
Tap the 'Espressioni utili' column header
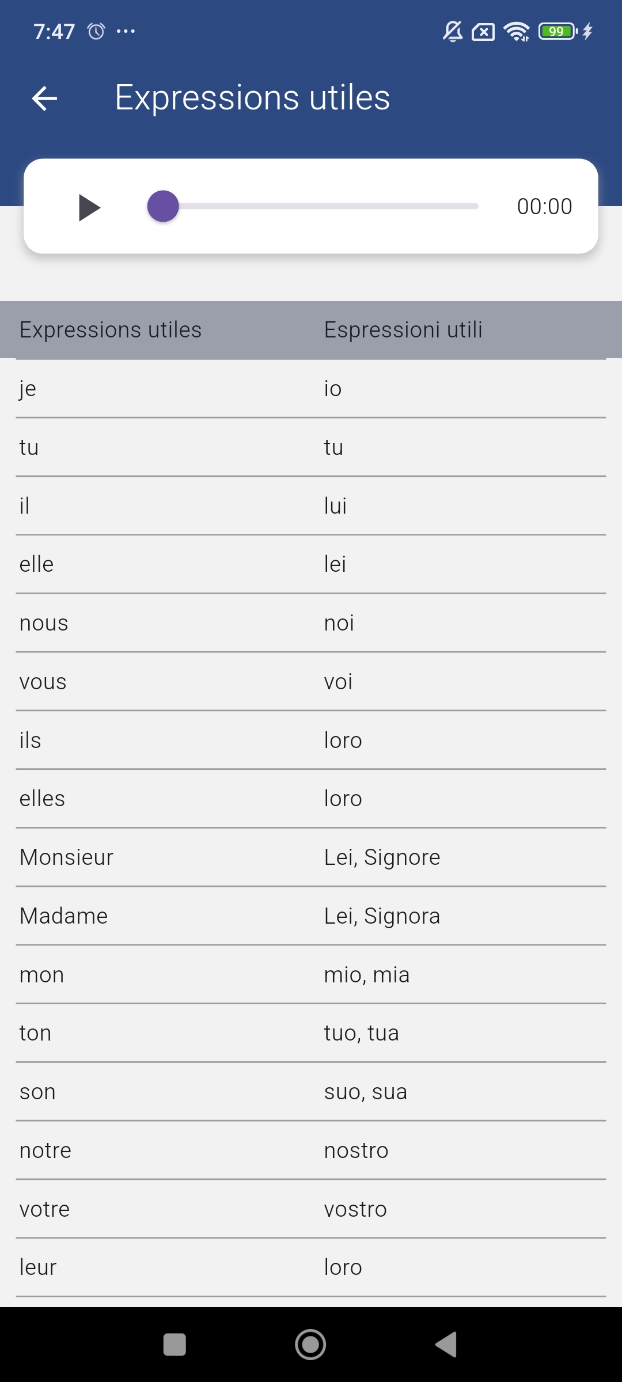point(403,330)
